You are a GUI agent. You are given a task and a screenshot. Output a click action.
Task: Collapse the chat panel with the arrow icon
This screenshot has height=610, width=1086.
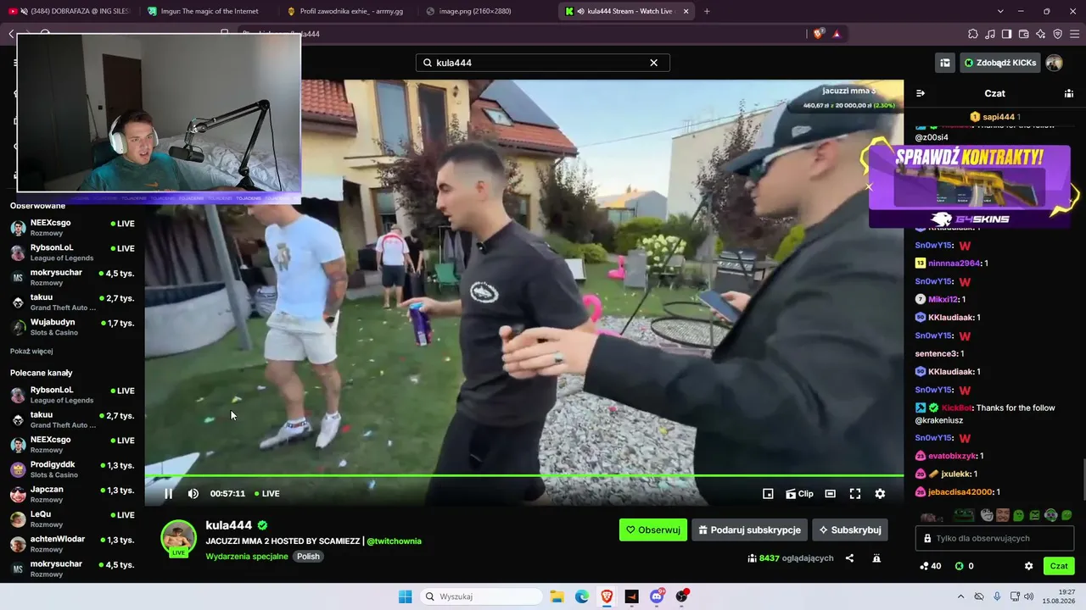click(x=921, y=93)
